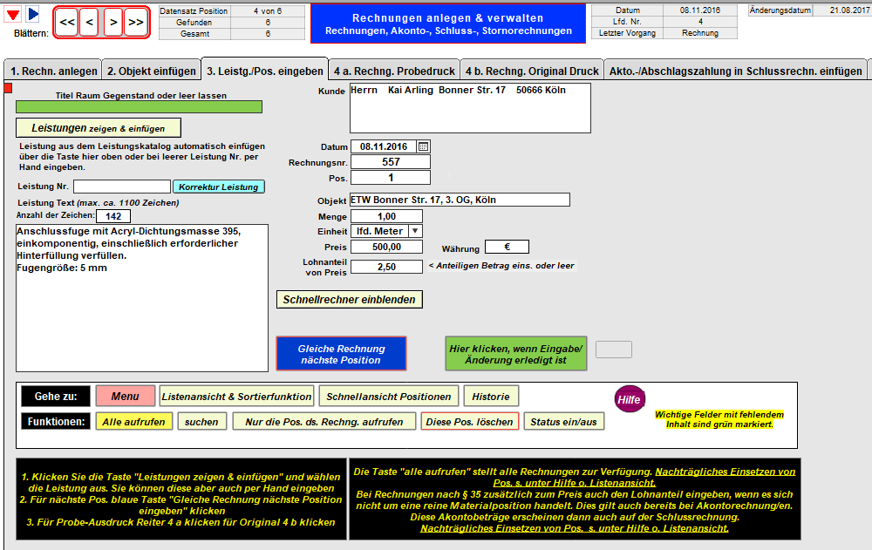The width and height of the screenshot is (872, 550).
Task: Click the Lfd. Nr. value 4
Action: point(700,22)
